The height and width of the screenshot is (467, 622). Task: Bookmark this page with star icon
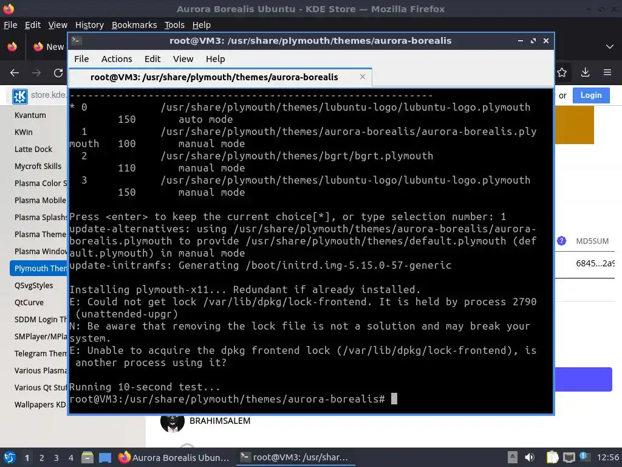pos(562,73)
